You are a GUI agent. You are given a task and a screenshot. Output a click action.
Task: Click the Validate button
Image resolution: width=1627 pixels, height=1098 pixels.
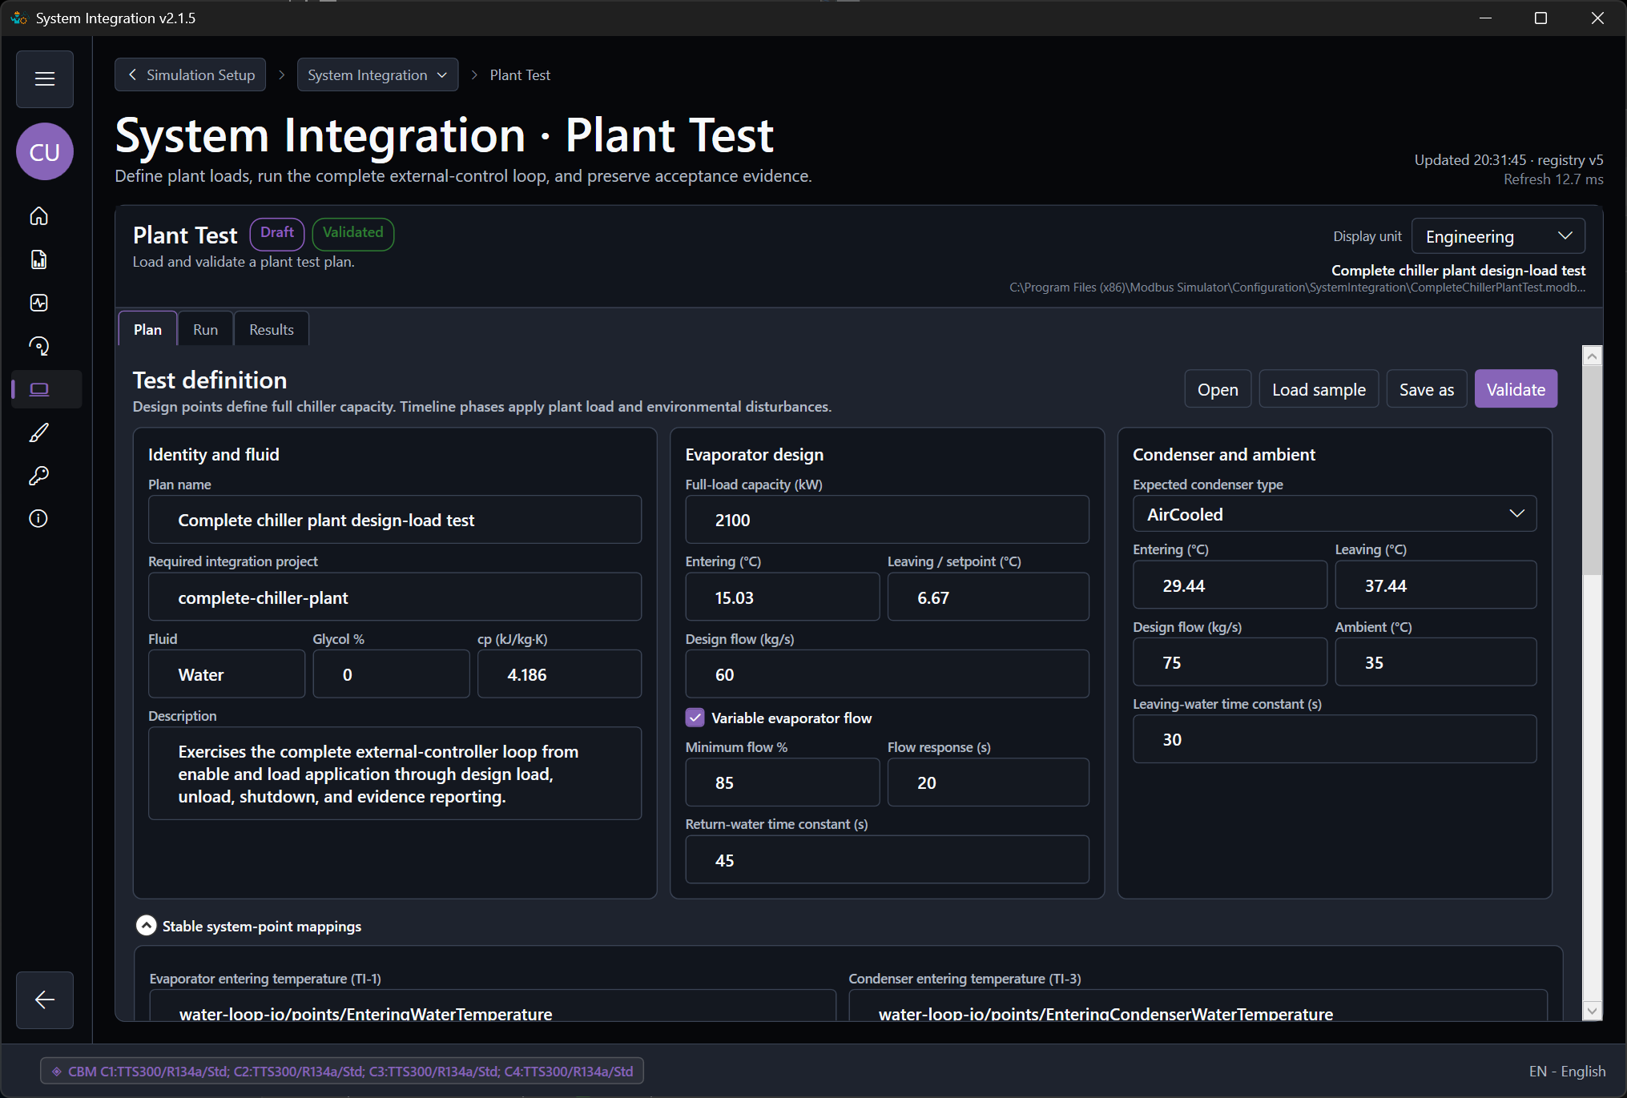click(1516, 389)
